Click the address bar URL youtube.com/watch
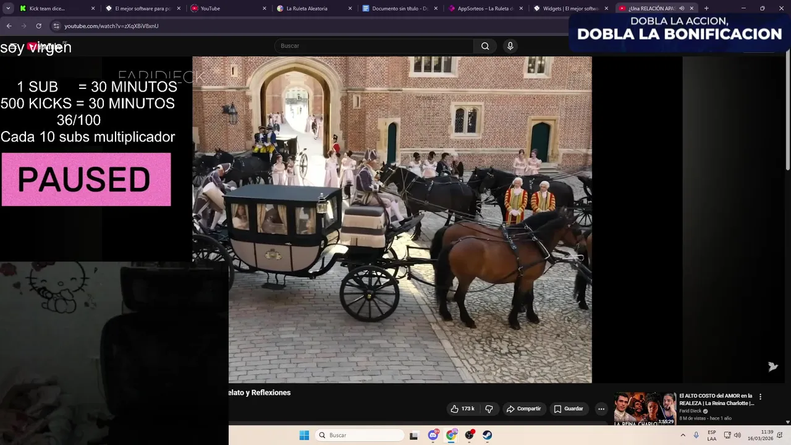 coord(111,26)
